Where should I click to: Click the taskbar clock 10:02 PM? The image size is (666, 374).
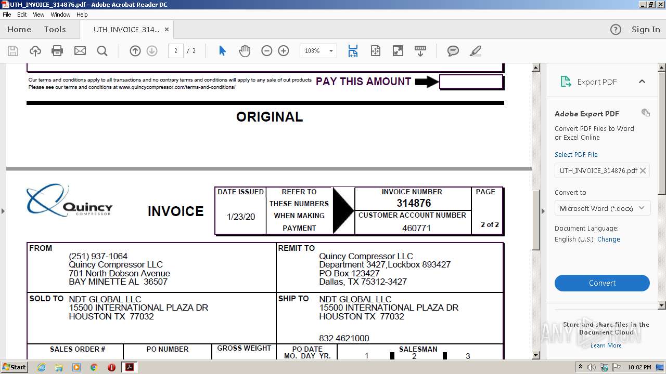pyautogui.click(x=639, y=367)
